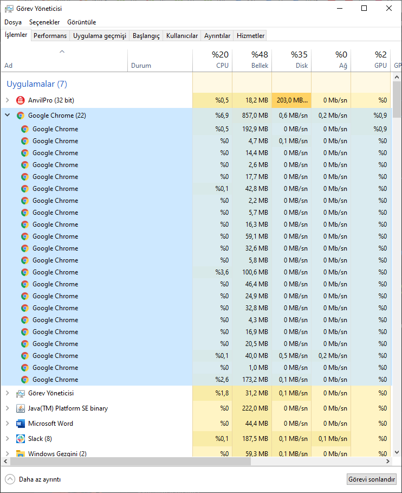
Task: Select the Chrome process using 42,8 MB
Action: [197, 189]
